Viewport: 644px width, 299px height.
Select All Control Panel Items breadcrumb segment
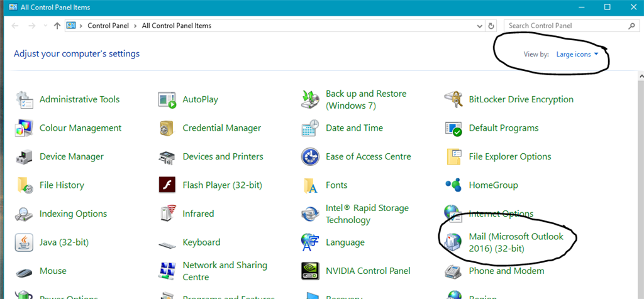click(x=177, y=25)
